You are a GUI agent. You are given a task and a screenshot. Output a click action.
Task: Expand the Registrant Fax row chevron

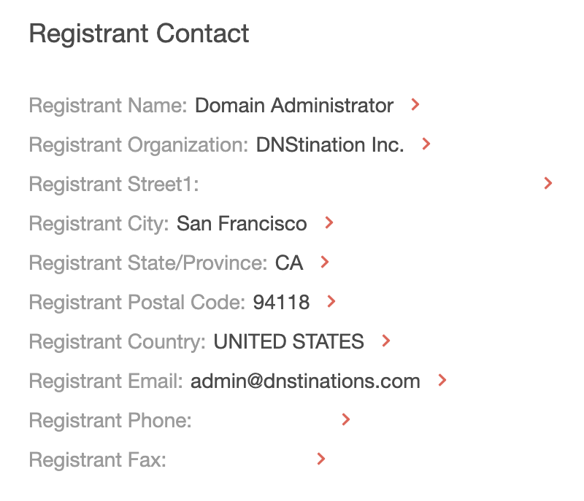320,459
